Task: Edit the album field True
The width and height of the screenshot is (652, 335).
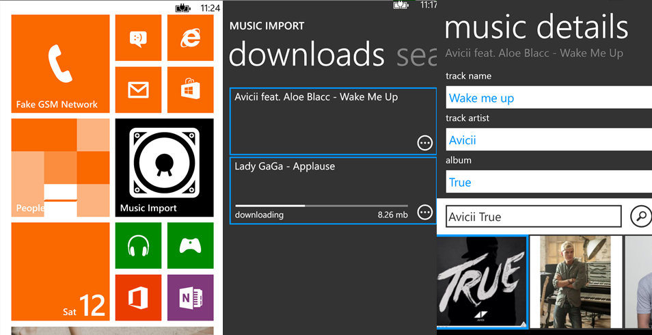Action: 549,182
